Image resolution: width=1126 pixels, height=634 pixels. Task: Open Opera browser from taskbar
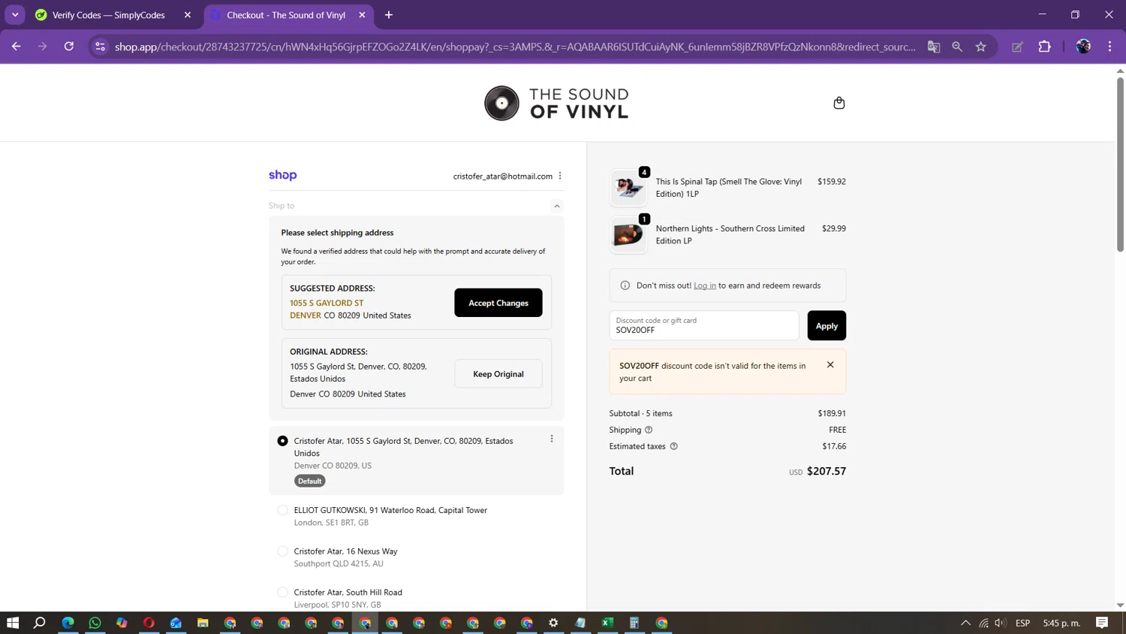(x=149, y=623)
